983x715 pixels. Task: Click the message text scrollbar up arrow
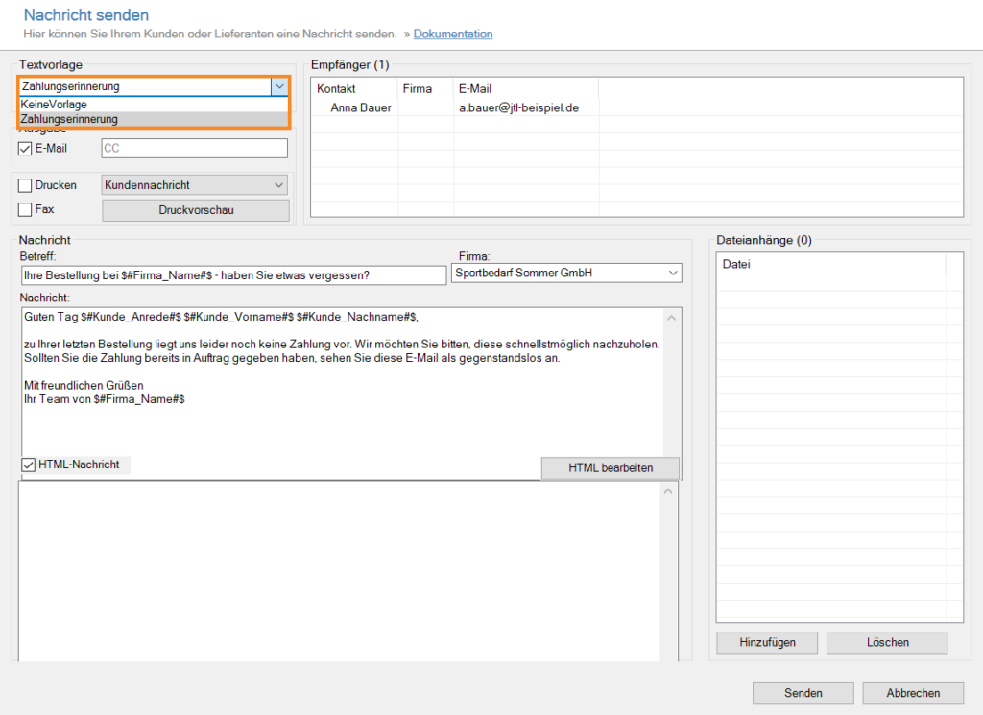click(672, 318)
